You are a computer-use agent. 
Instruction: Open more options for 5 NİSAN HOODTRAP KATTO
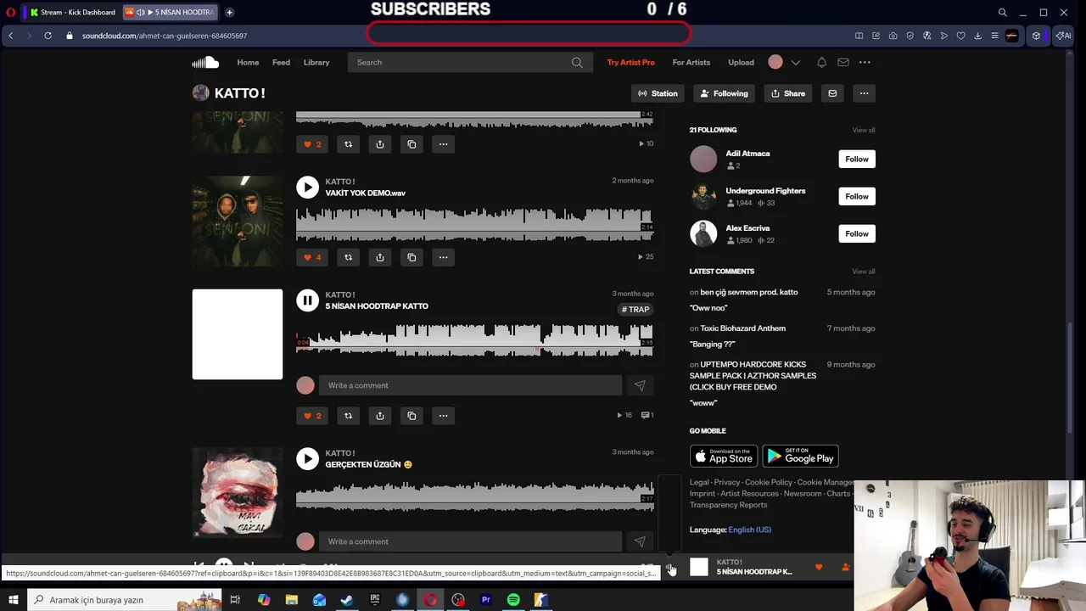[443, 416]
